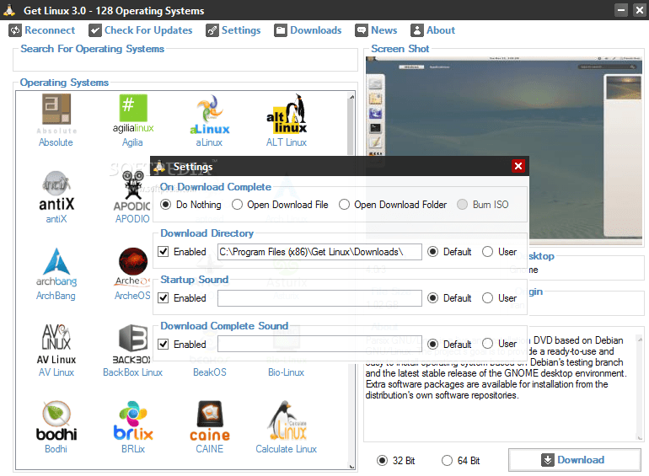Open the Downloads menu label
Image resolution: width=649 pixels, height=476 pixels.
coord(316,30)
